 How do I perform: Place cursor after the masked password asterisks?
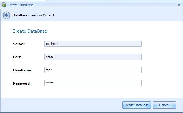pos(53,83)
